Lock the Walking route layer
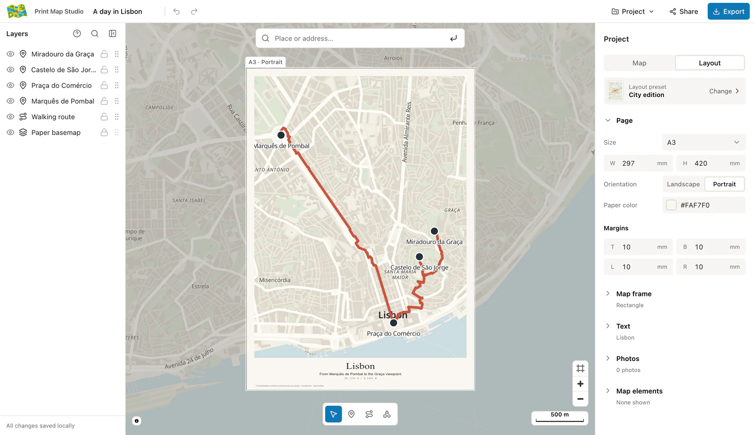This screenshot has height=435, width=754. point(104,117)
